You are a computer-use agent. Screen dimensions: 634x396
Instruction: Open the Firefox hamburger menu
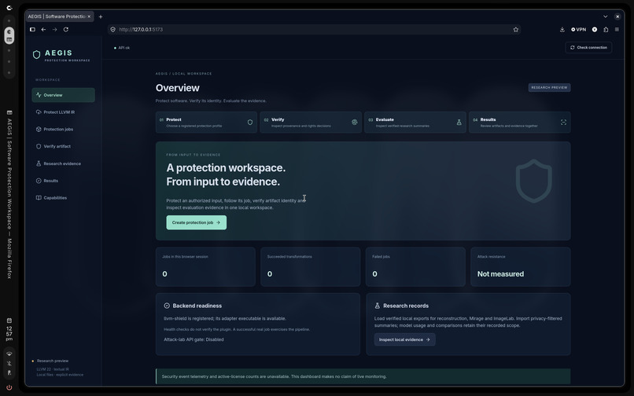617,30
